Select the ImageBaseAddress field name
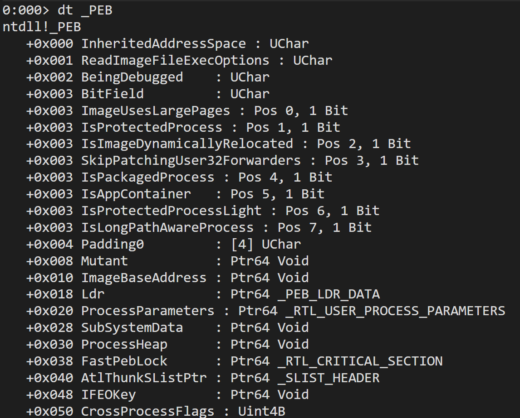The image size is (520, 418). (143, 278)
